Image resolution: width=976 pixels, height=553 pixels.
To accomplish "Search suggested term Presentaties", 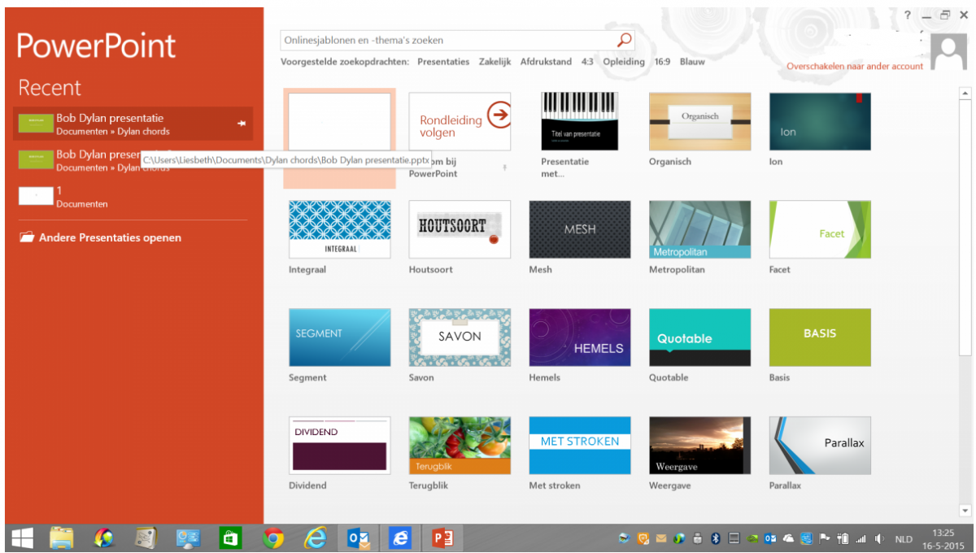I will (x=443, y=62).
